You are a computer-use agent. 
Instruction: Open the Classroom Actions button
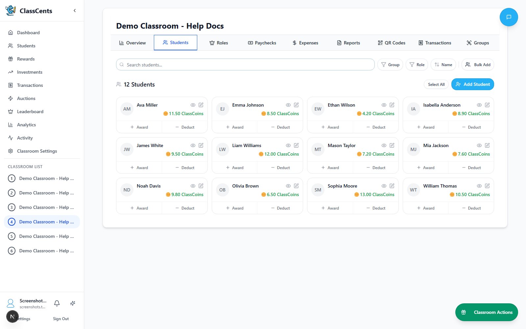[x=487, y=312]
